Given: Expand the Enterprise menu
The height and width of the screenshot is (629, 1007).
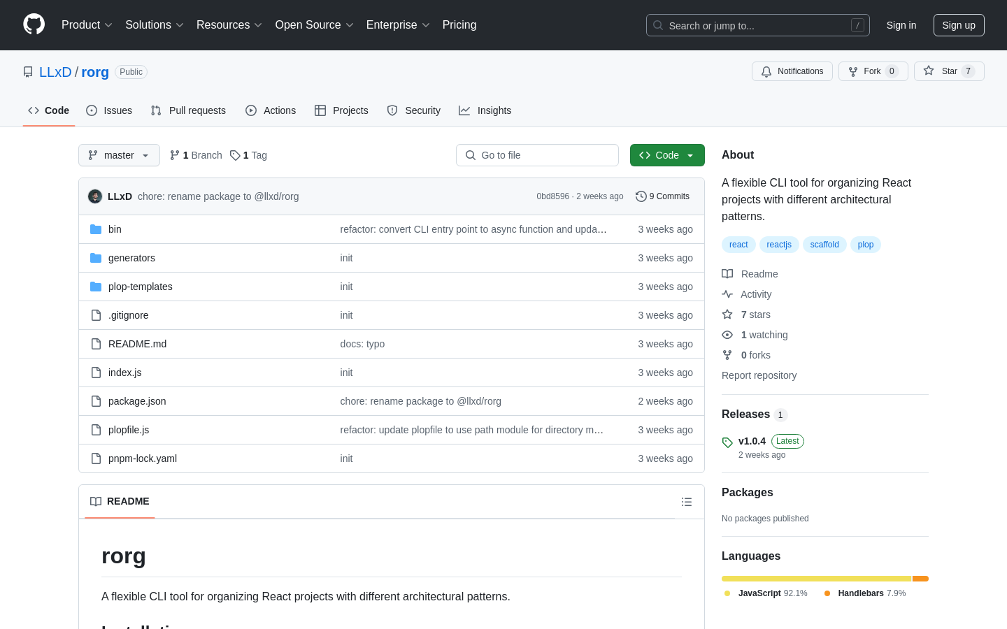Looking at the screenshot, I should point(398,25).
